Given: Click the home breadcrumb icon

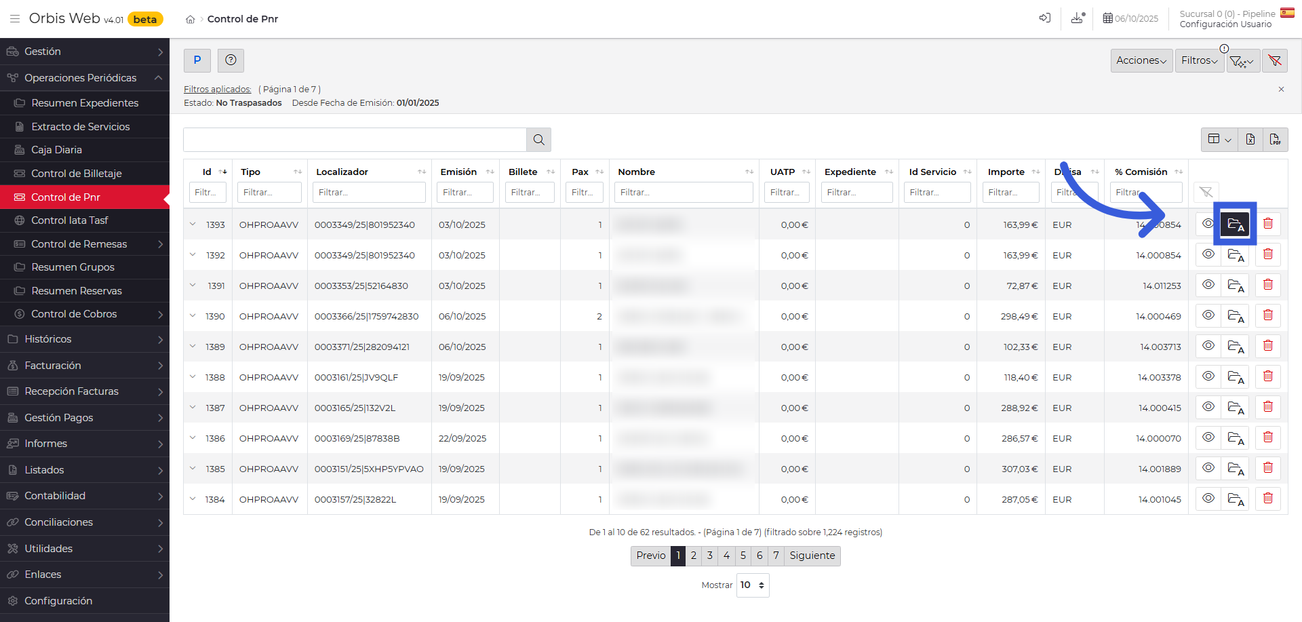Looking at the screenshot, I should (x=191, y=20).
